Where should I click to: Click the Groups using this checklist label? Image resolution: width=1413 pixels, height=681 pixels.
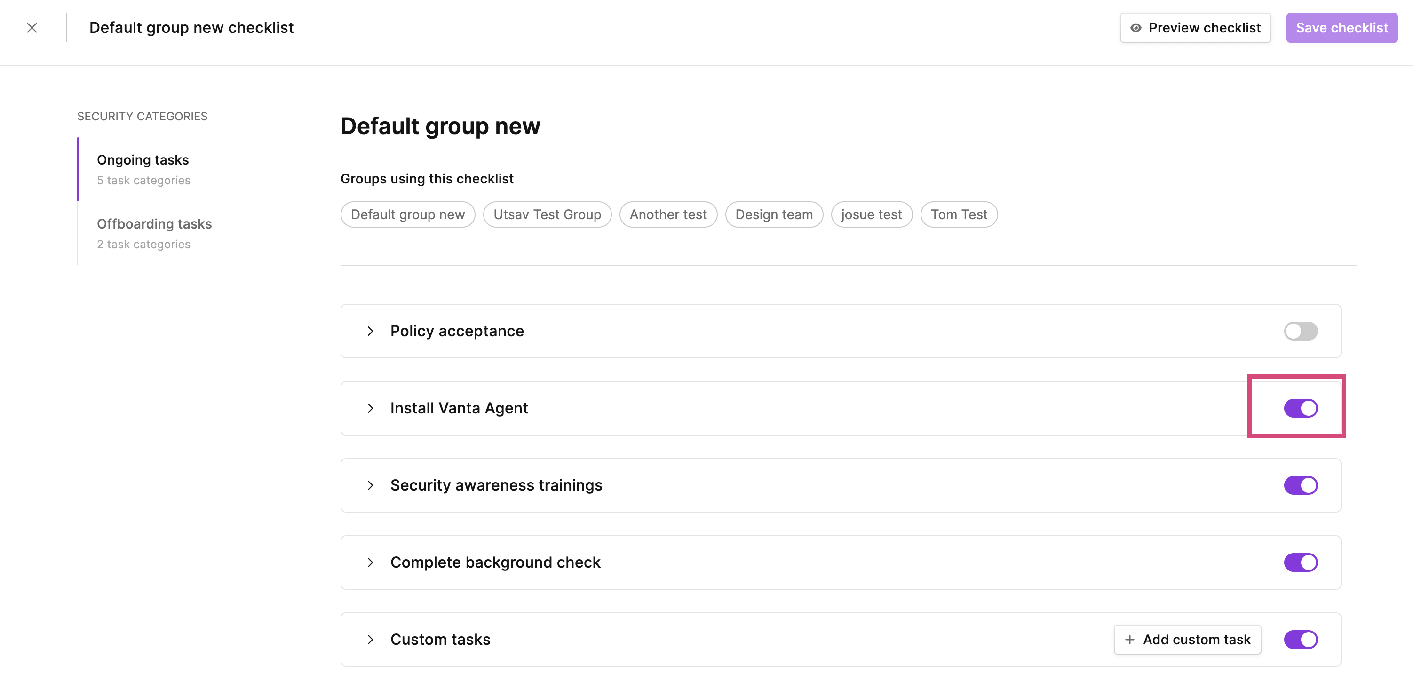pyautogui.click(x=427, y=179)
